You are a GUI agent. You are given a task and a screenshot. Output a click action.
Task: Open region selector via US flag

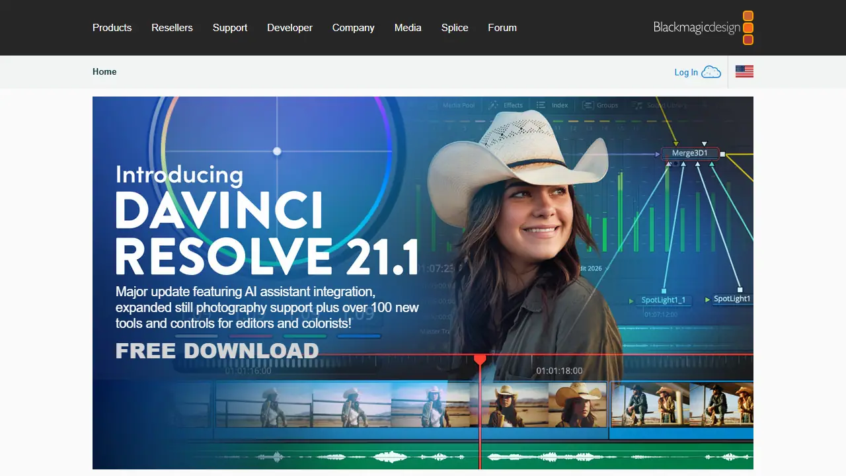[x=744, y=71]
